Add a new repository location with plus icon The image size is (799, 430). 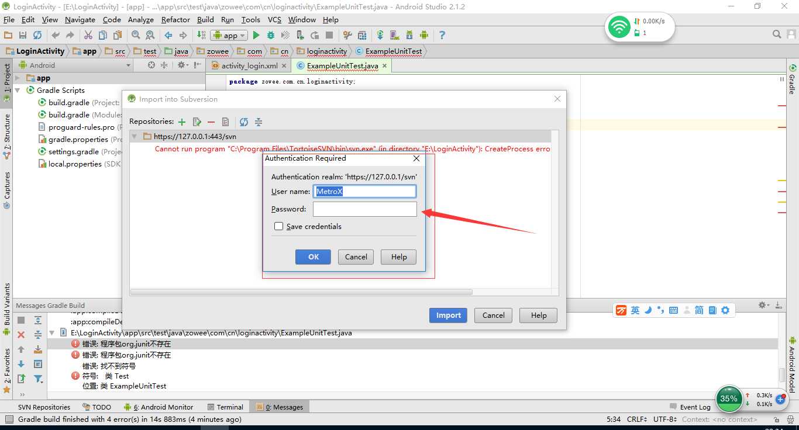tap(182, 122)
